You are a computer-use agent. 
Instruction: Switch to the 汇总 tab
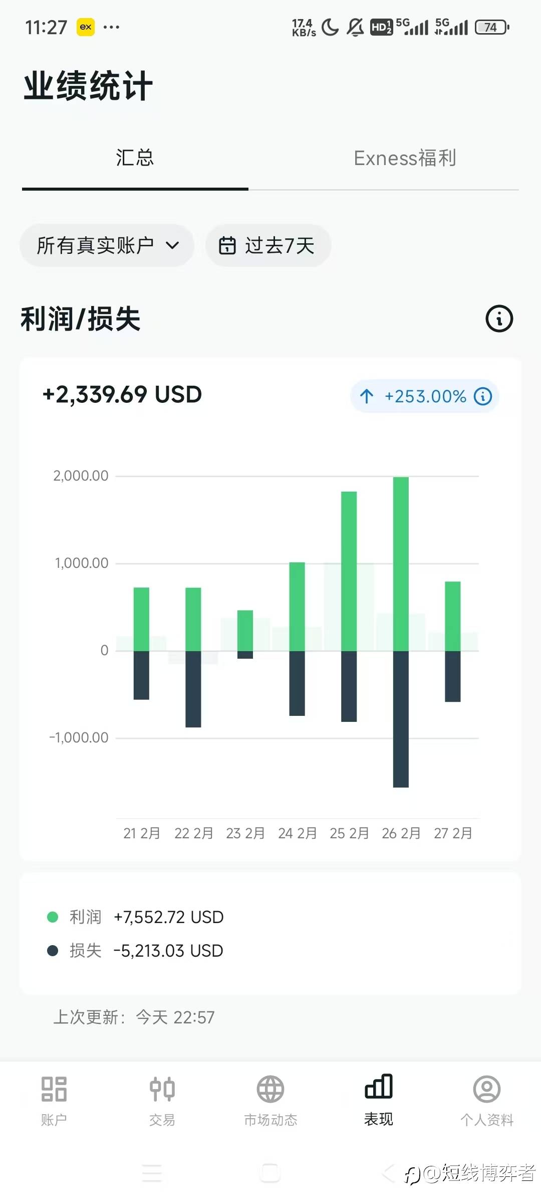[135, 159]
